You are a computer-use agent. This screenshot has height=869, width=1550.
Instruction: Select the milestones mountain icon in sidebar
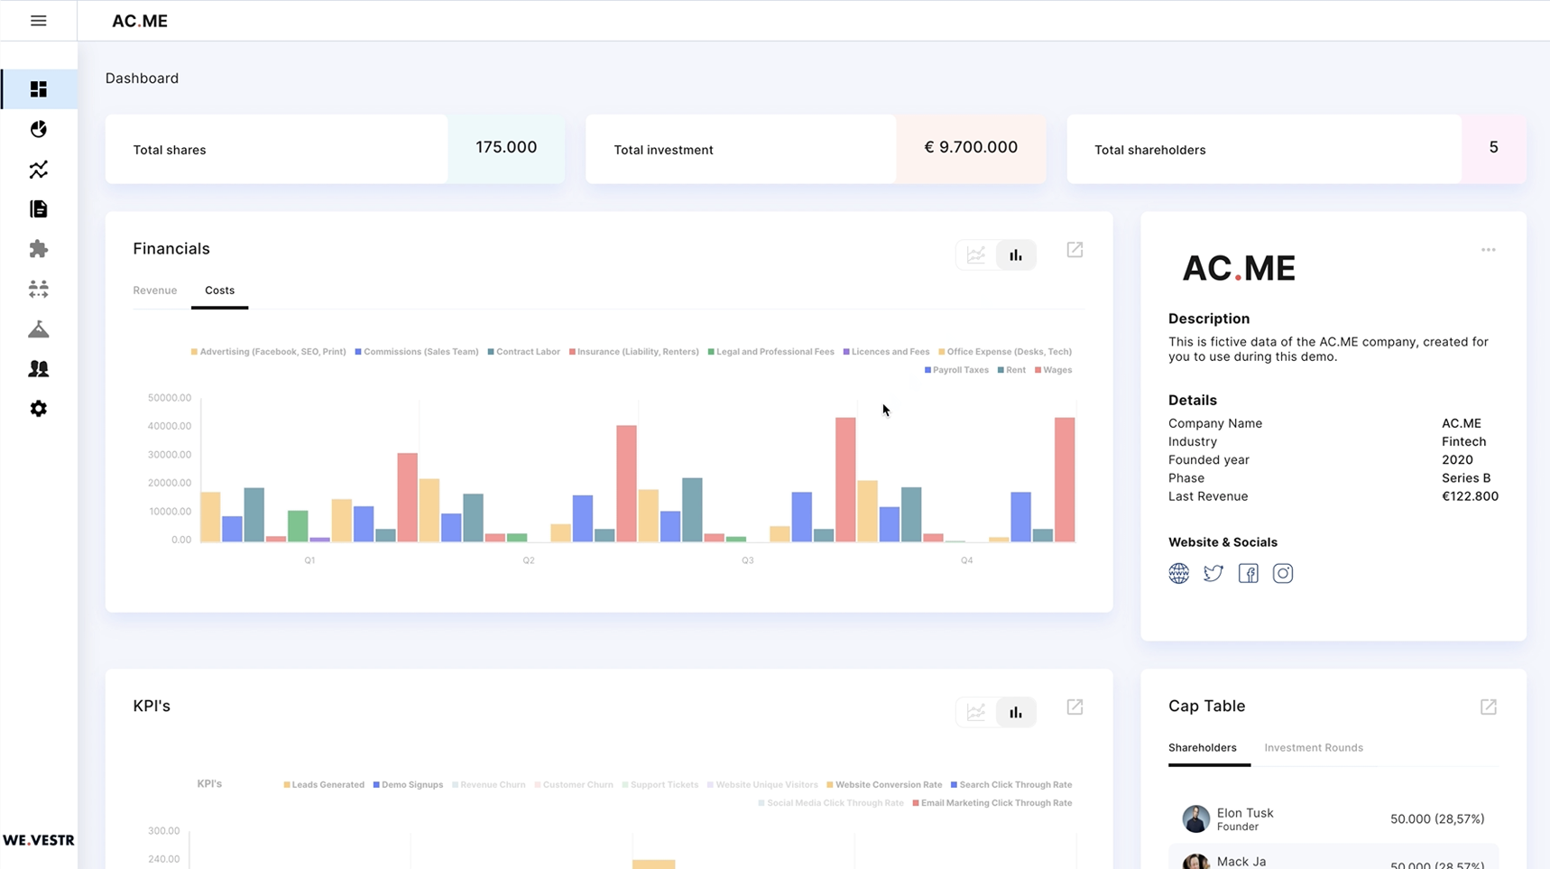point(39,328)
